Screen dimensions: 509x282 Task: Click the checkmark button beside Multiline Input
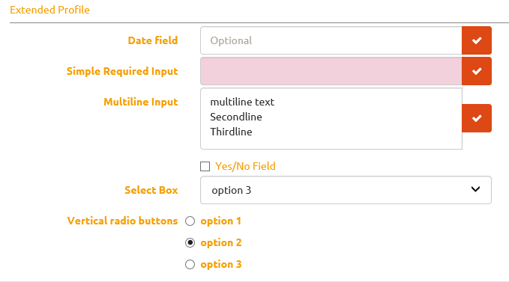click(x=477, y=118)
